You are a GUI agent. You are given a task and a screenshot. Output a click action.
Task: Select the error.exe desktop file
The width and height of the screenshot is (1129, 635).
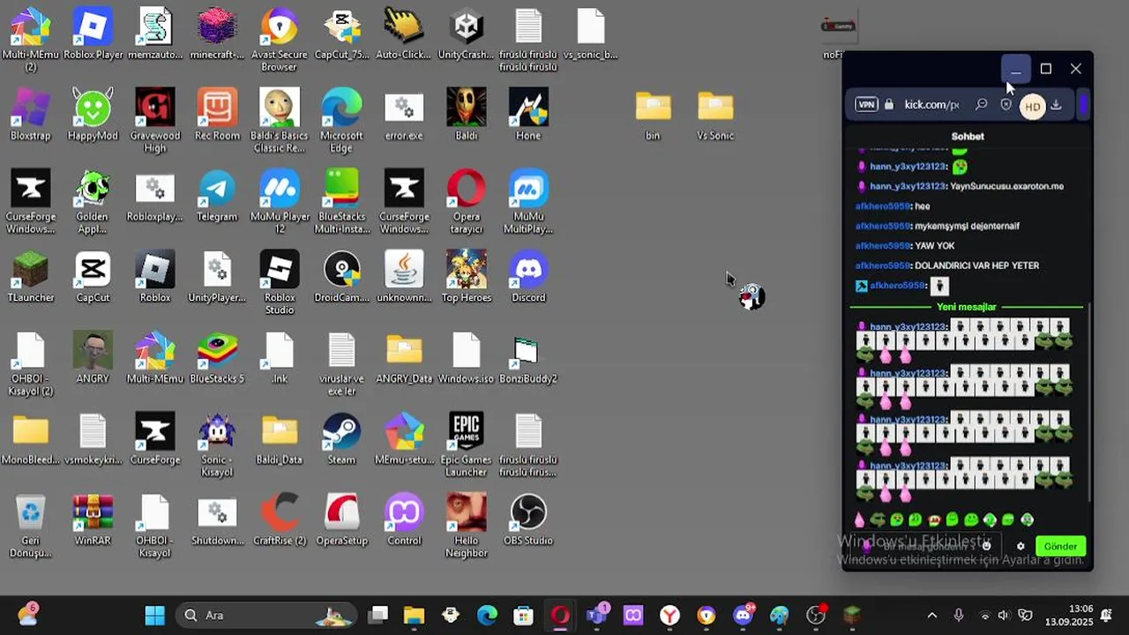point(404,115)
